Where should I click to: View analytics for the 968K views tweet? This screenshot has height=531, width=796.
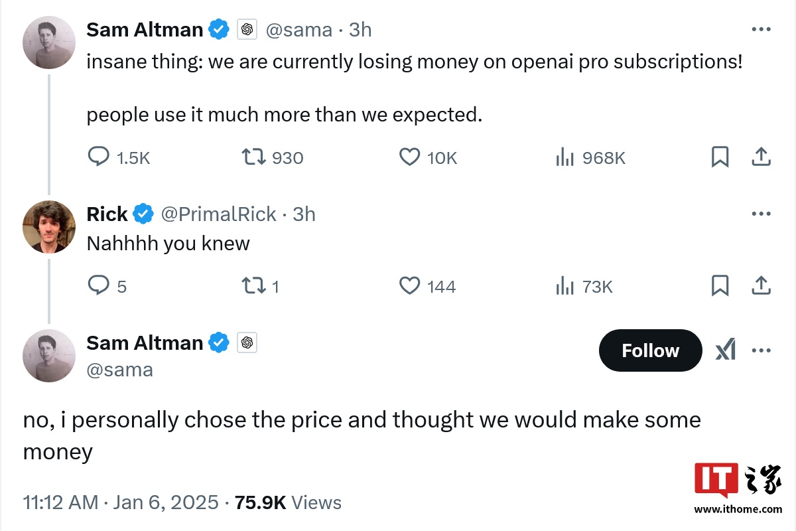pos(564,157)
